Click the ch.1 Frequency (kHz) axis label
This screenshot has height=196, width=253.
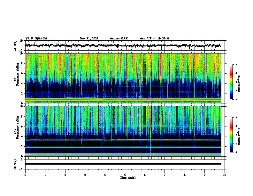point(17,74)
